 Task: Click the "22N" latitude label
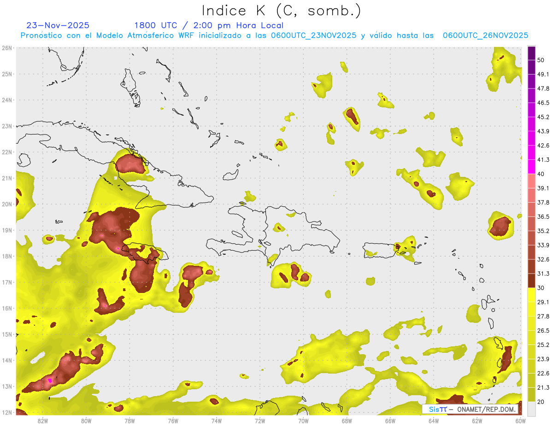coord(7,152)
